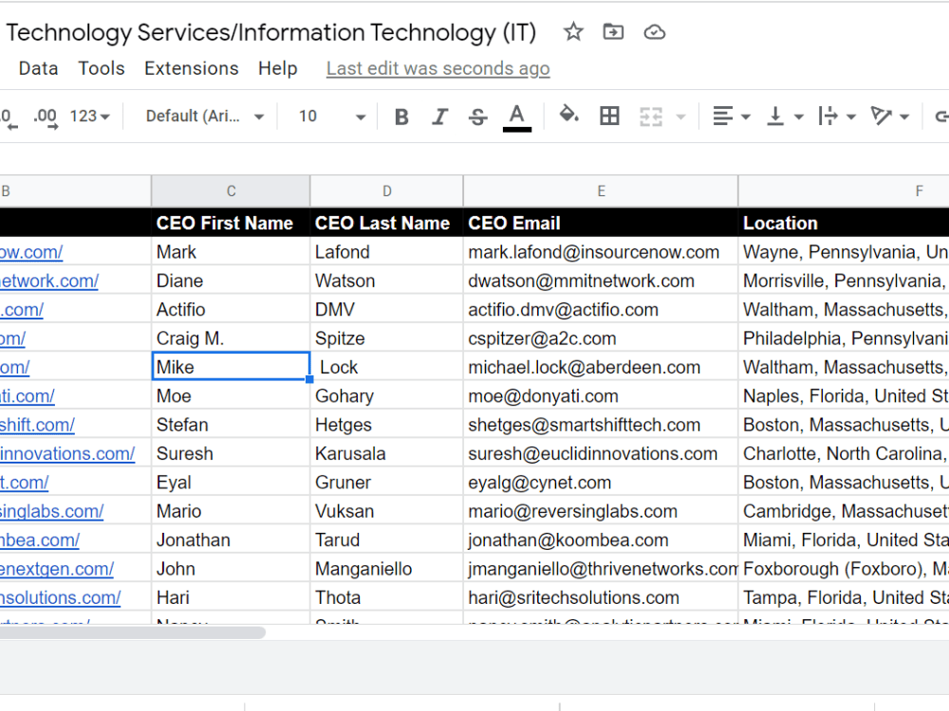Open the insourcenow ow.com/ link
This screenshot has width=949, height=711.
click(31, 252)
